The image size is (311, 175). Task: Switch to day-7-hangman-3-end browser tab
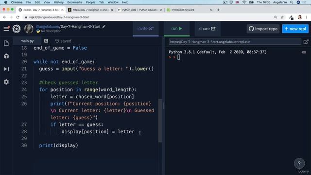tap(91, 10)
